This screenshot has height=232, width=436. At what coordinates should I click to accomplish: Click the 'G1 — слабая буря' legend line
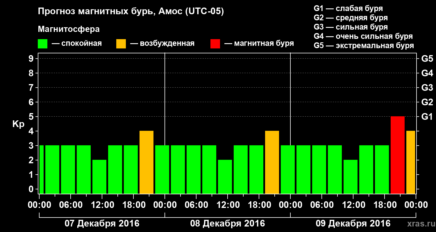click(348, 8)
